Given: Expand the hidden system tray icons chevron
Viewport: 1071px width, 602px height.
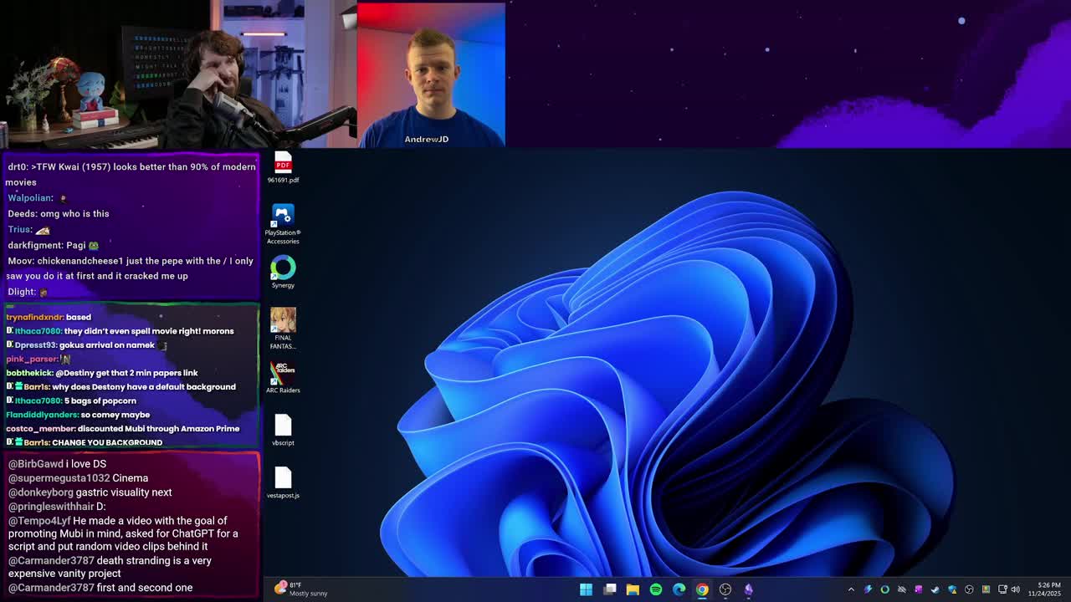Looking at the screenshot, I should (851, 589).
